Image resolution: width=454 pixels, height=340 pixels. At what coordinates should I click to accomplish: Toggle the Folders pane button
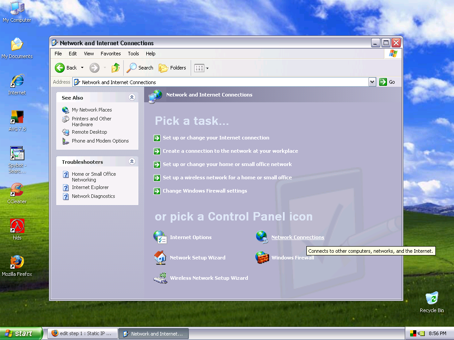coord(172,68)
